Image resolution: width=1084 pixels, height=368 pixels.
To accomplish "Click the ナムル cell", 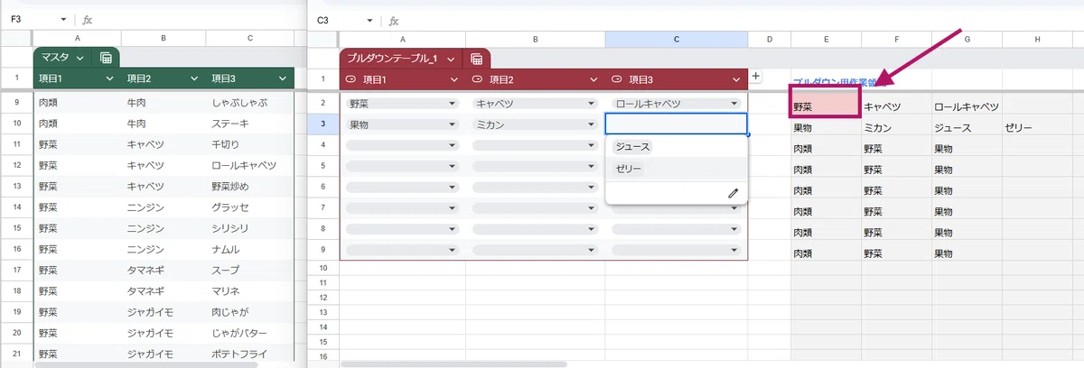I will (x=250, y=249).
